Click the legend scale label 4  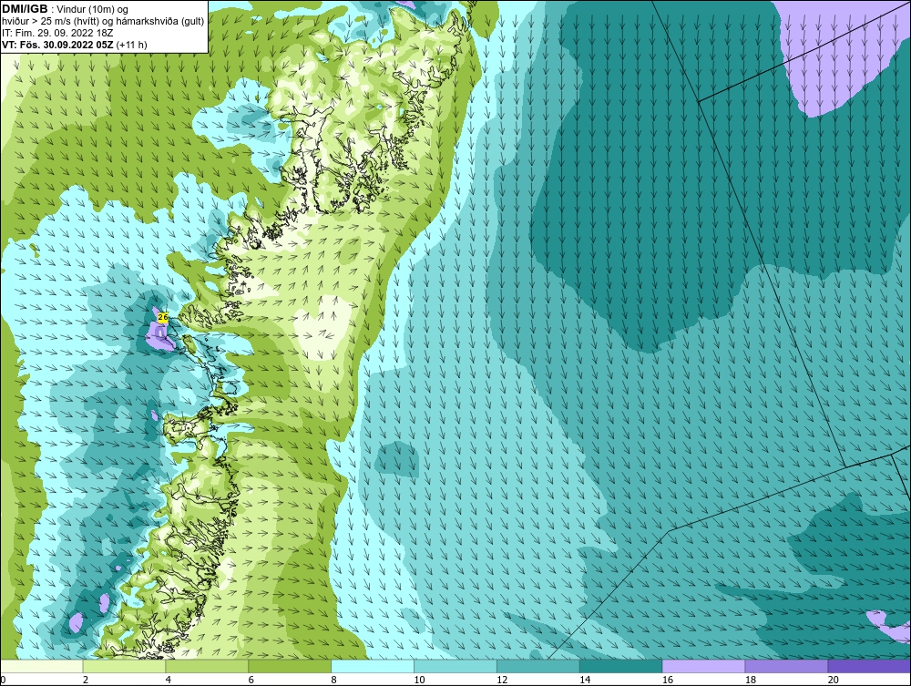(168, 680)
